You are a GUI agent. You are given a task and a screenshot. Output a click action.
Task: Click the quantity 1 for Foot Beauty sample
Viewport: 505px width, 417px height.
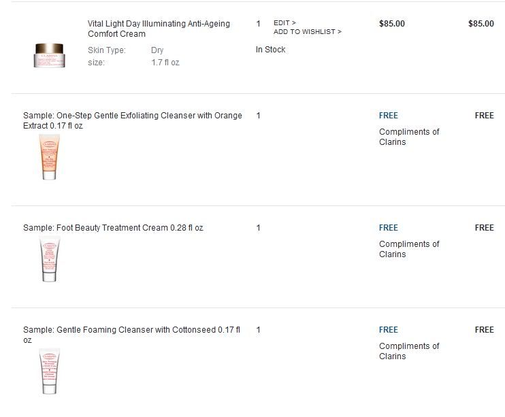pyautogui.click(x=259, y=228)
